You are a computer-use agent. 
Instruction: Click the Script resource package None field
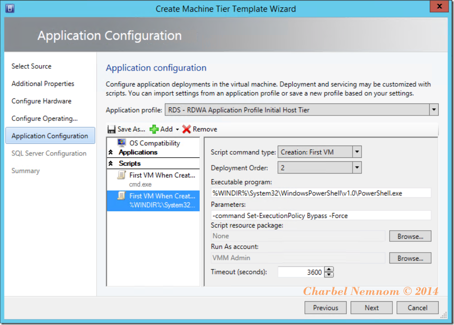298,236
